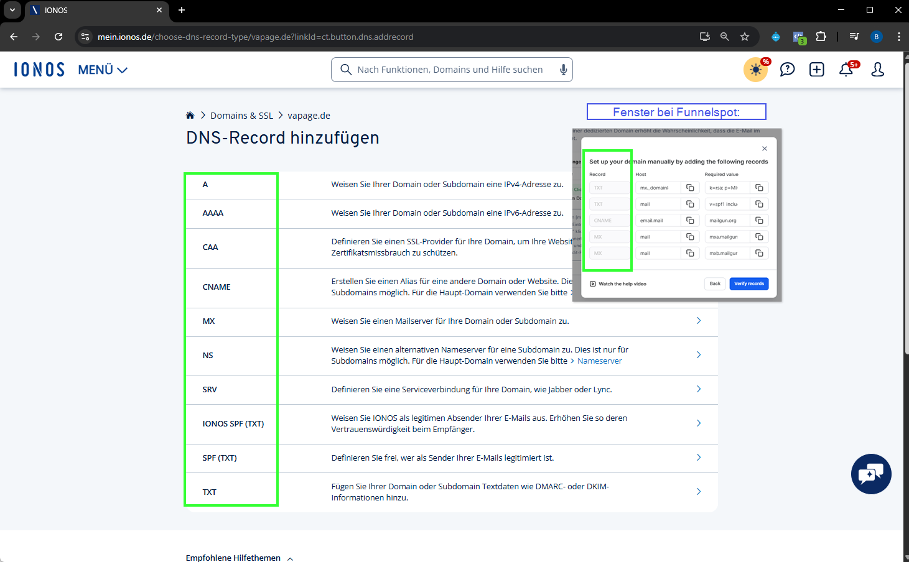Click the chevron on the NS row
Screen dimensions: 909x562
tap(699, 355)
